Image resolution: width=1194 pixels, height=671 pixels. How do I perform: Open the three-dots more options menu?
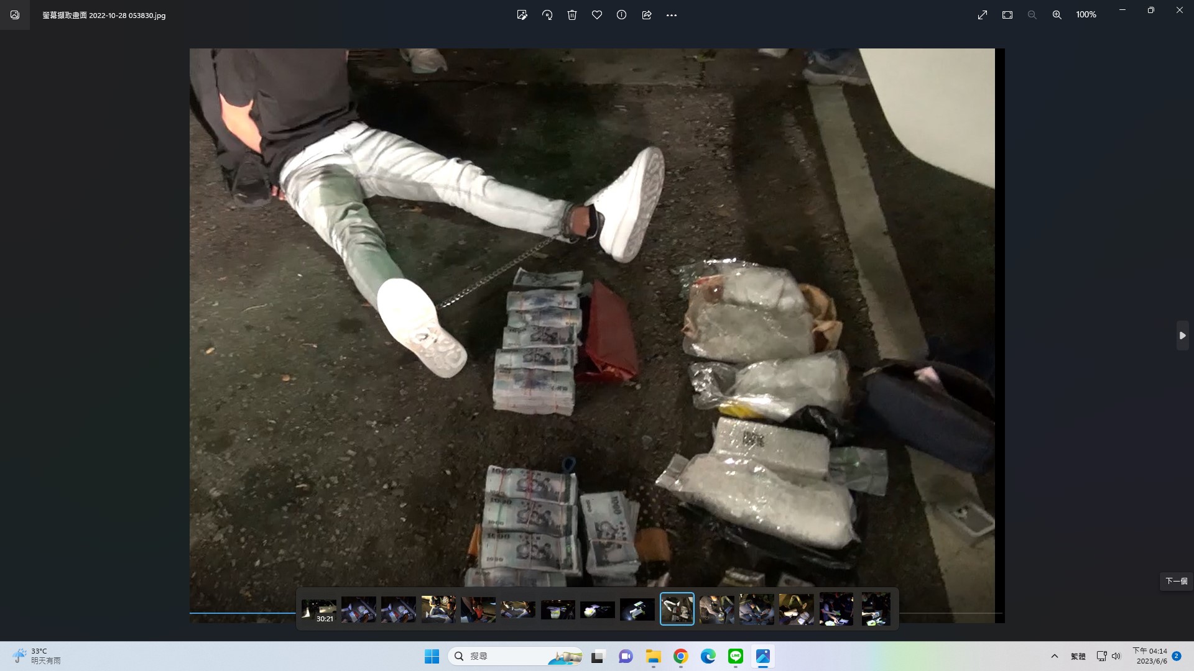click(x=672, y=15)
